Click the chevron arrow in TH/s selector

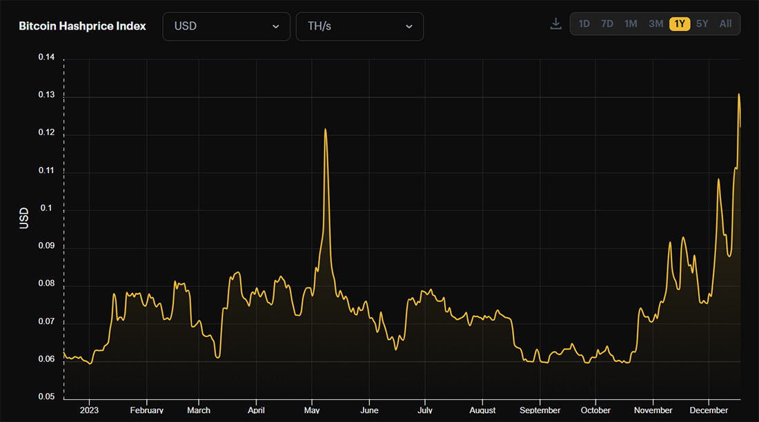[x=409, y=27]
